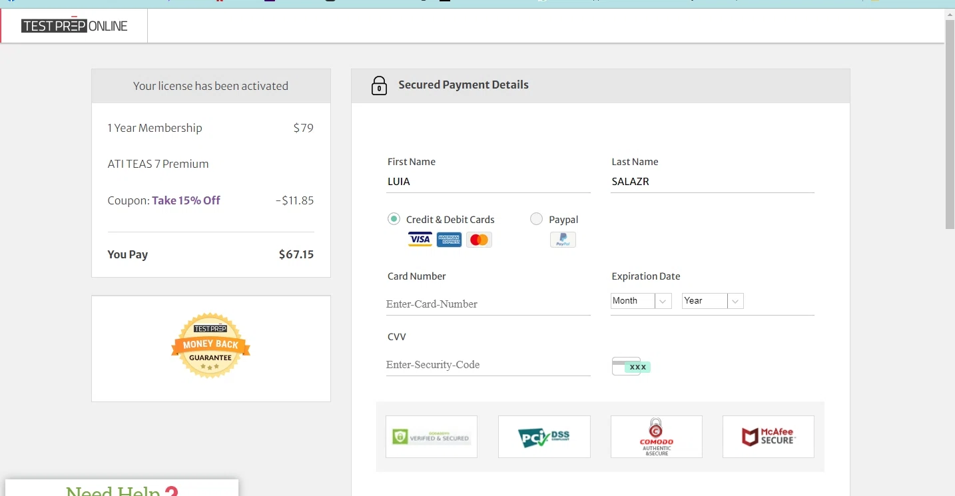Select the Paypal payment option
Screen dimensions: 955x496
pos(536,219)
